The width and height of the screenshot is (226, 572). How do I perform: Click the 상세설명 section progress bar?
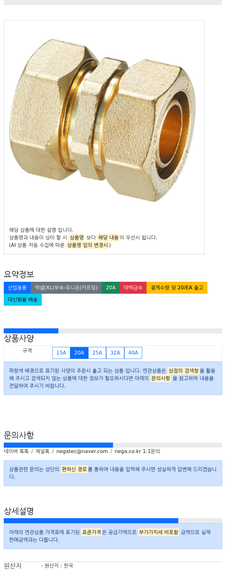[91, 521]
